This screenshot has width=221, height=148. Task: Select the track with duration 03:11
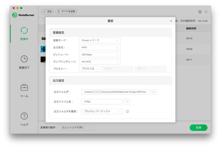(189, 60)
